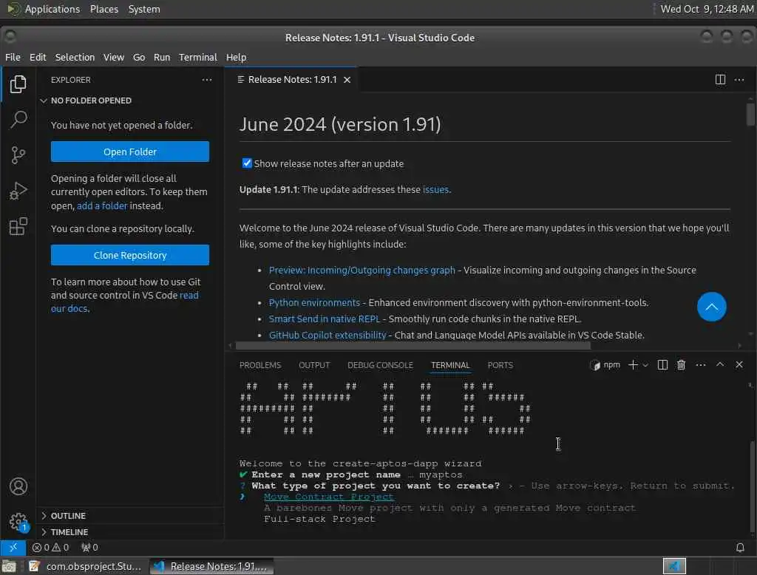Open remote window indicator in status bar
The width and height of the screenshot is (757, 575).
coord(13,547)
